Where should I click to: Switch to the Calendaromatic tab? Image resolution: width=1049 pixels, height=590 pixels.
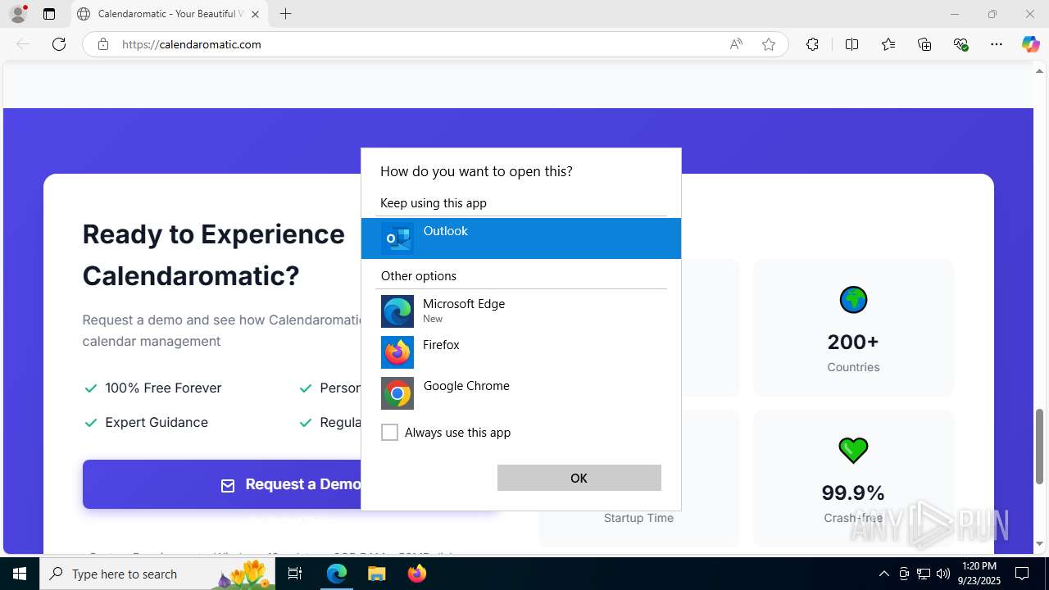(170, 14)
